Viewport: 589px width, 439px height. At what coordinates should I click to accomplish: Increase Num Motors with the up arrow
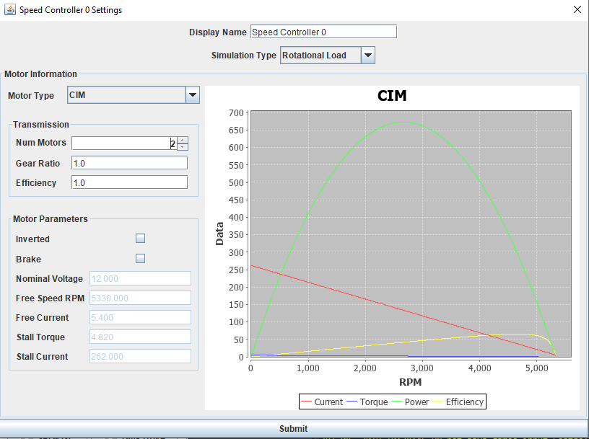click(183, 140)
